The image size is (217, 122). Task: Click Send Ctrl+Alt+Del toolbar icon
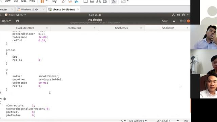(x=55, y=1)
